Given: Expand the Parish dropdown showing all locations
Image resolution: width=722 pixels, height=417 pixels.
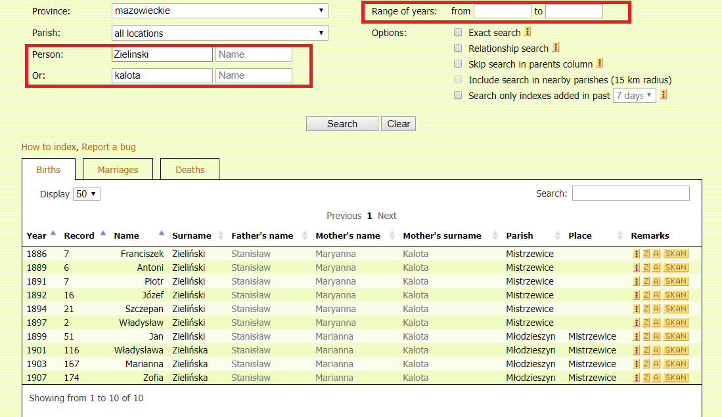Looking at the screenshot, I should tap(220, 33).
